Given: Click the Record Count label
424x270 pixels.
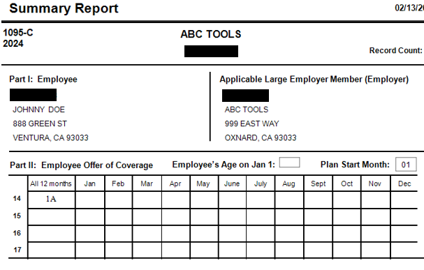Looking at the screenshot, I should pyautogui.click(x=395, y=50).
